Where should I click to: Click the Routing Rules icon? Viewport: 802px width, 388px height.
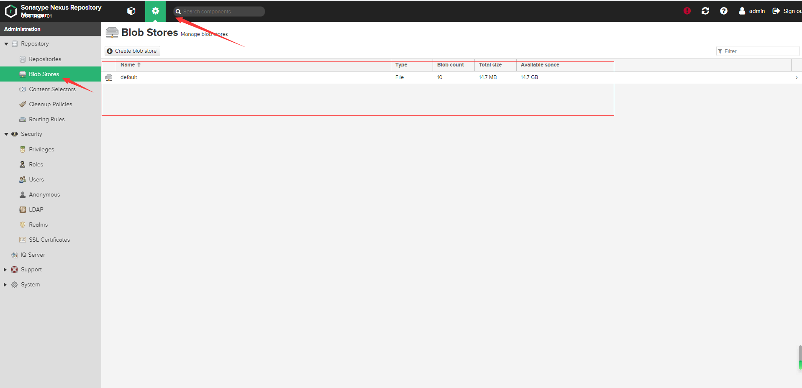click(23, 120)
